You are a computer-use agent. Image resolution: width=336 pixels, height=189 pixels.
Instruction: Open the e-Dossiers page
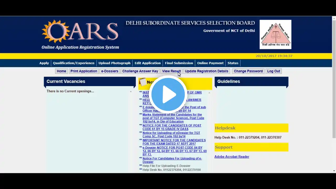[x=110, y=71]
